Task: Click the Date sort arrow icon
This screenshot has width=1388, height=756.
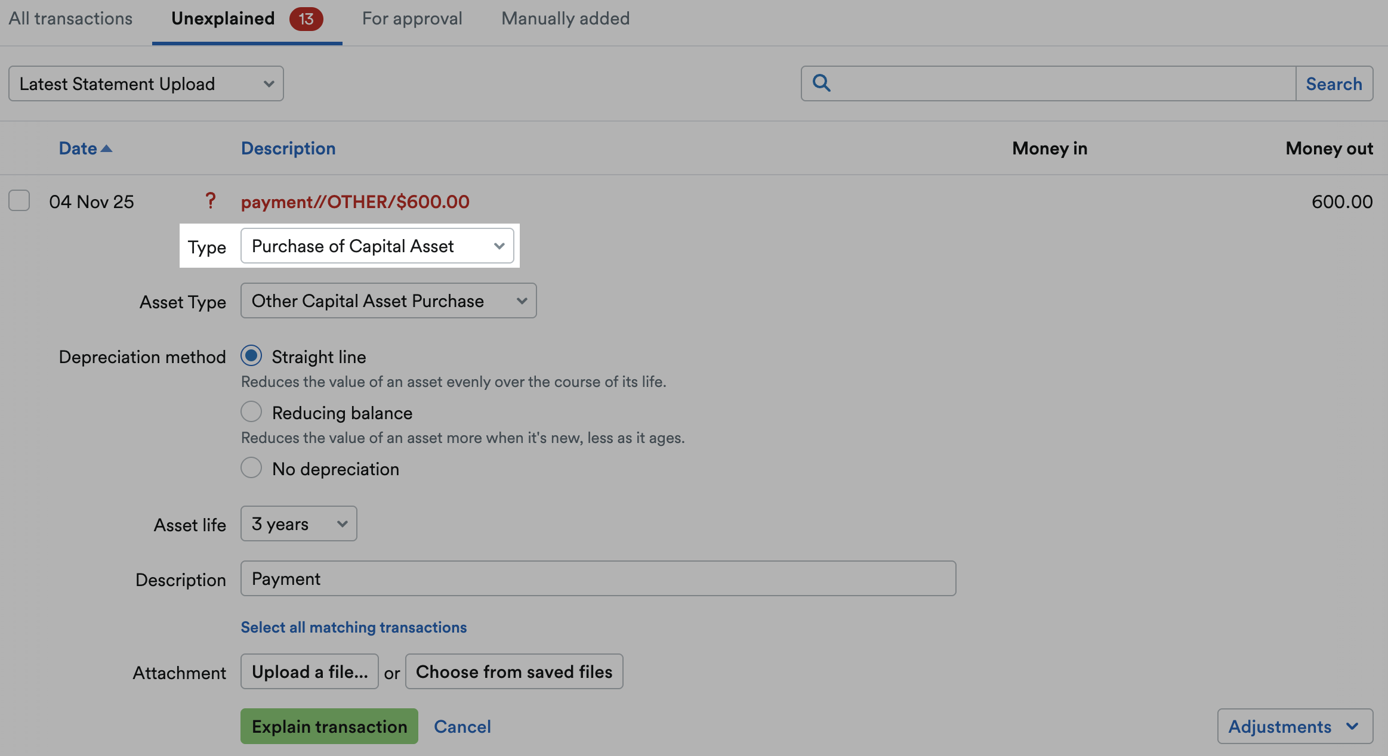Action: point(106,148)
